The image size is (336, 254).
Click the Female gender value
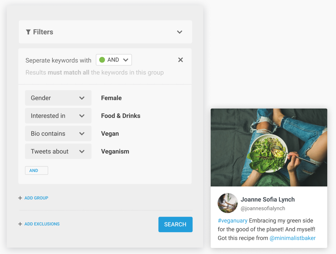pyautogui.click(x=111, y=98)
